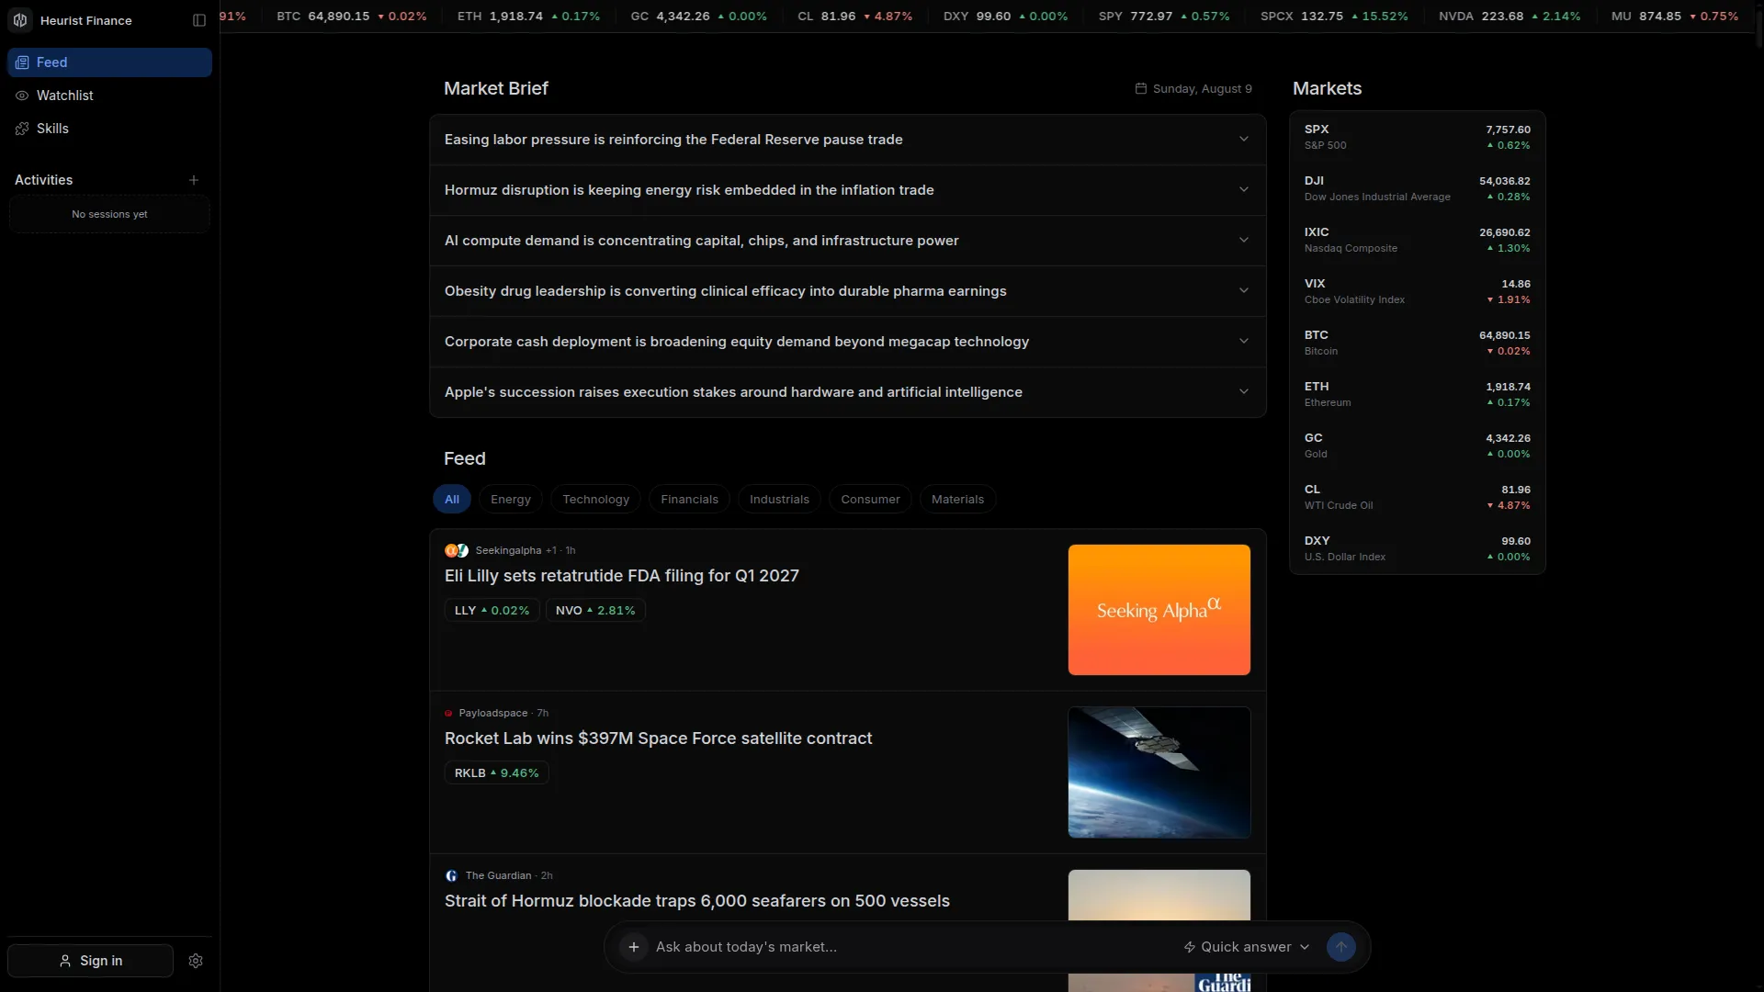1764x992 pixels.
Task: Open the ETH Ethereum market row
Action: click(1418, 394)
